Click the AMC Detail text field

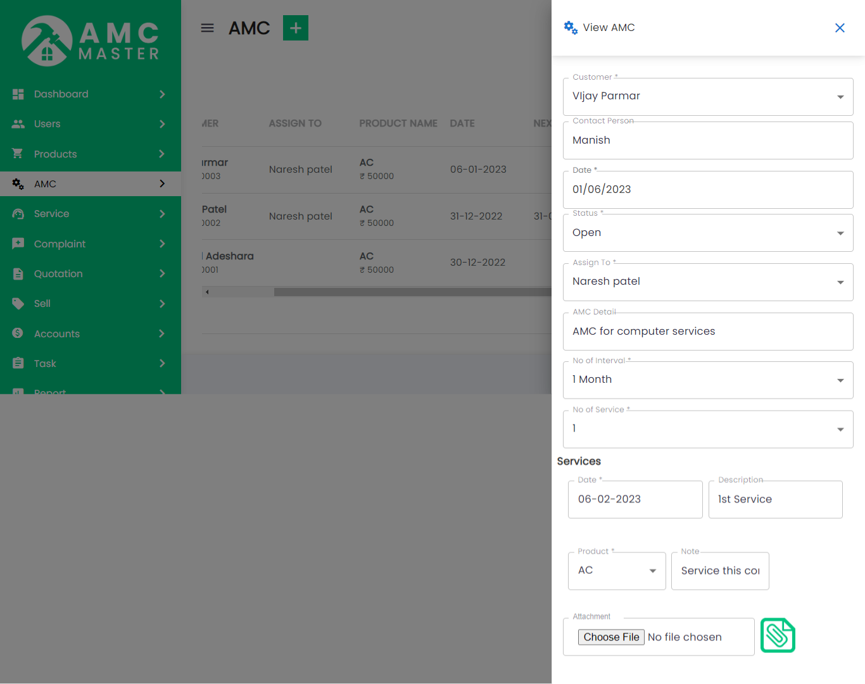tap(707, 332)
